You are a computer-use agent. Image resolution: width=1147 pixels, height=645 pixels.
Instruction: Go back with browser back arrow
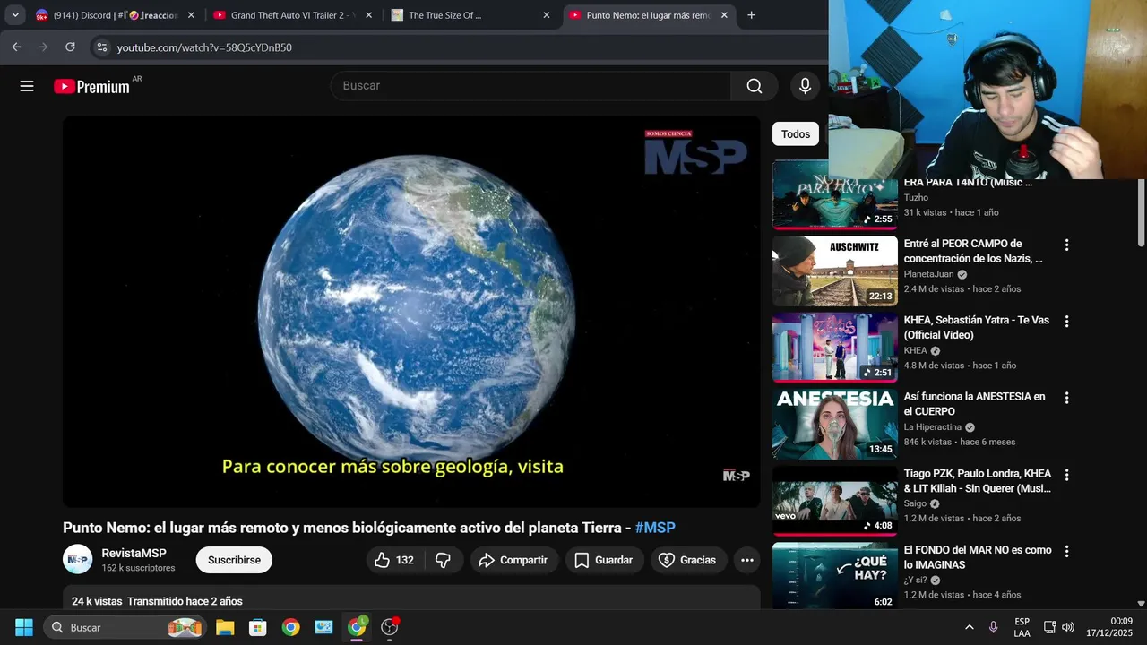[16, 47]
